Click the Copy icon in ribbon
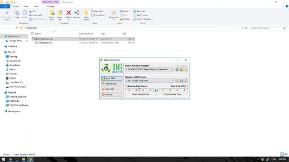Image resolution: width=289 pixels, height=162 pixels. (17, 14)
